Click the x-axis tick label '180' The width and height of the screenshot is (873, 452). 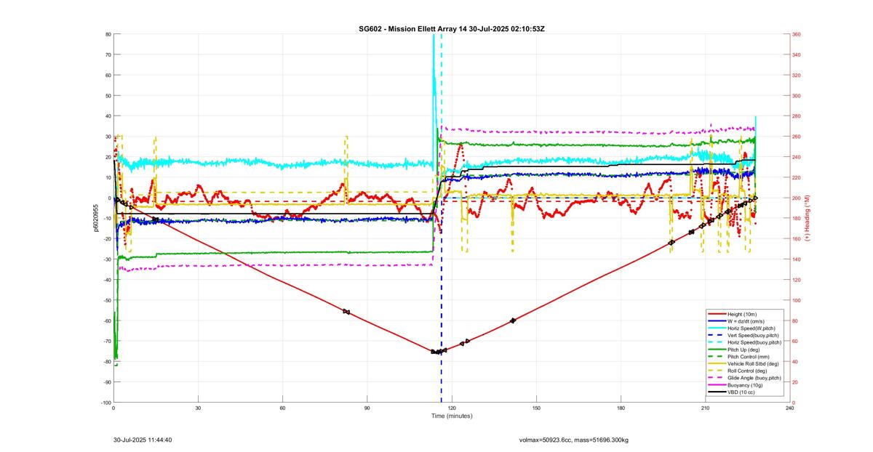(x=621, y=408)
